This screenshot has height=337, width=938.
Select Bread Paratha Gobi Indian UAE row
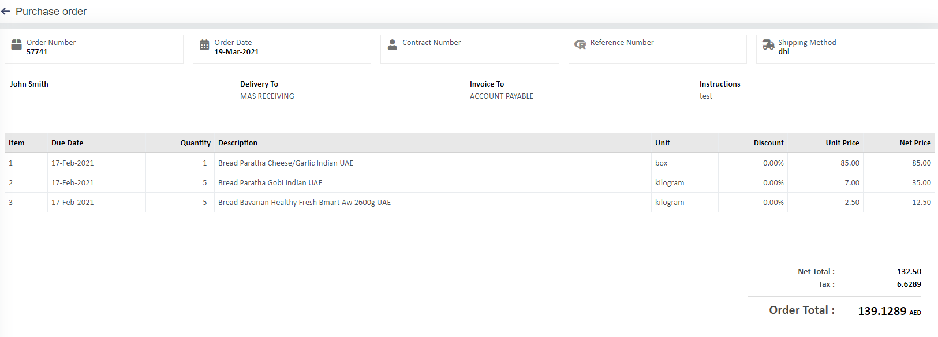(x=470, y=183)
